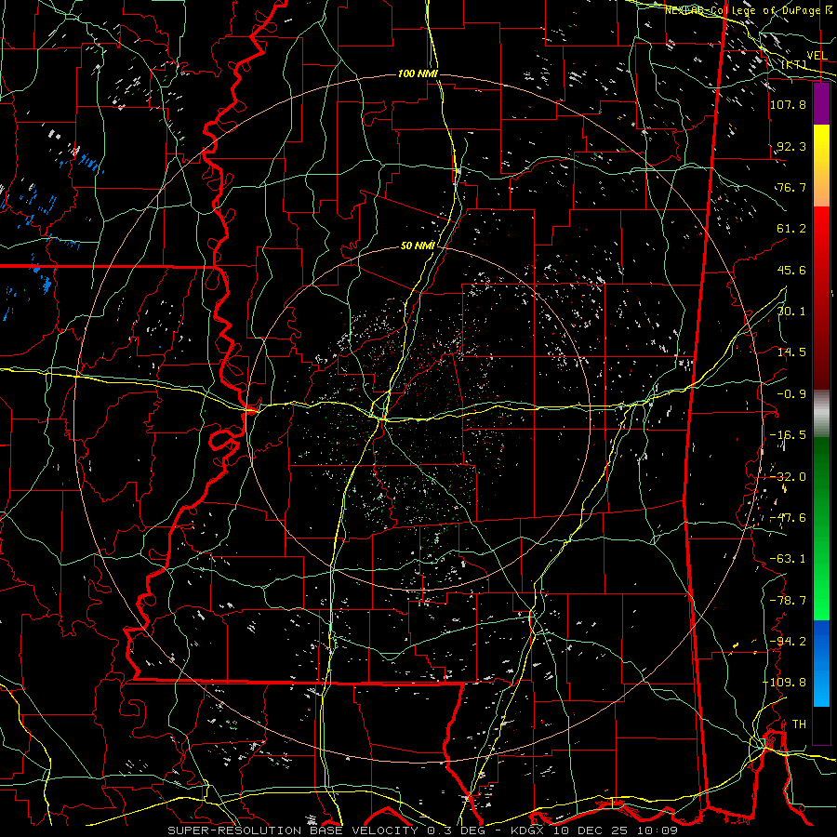
Task: Click the KDGX station identifier in the caption
Action: (528, 830)
